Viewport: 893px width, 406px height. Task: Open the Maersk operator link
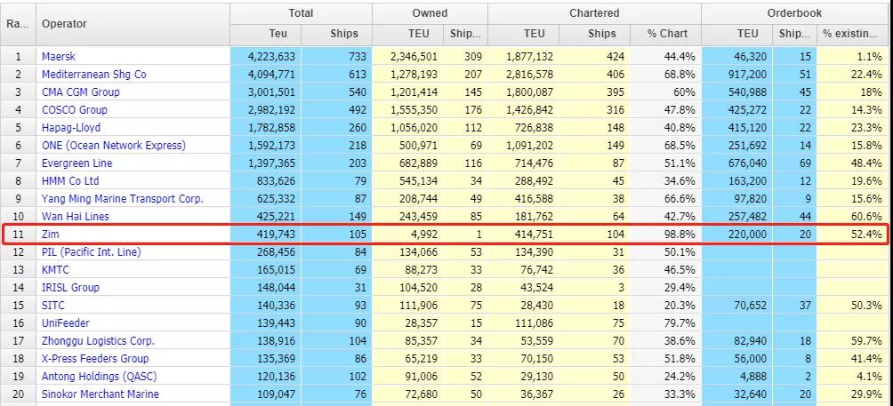coord(60,57)
